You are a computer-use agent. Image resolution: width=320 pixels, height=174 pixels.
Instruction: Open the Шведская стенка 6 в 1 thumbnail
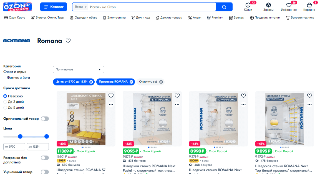[x=86, y=119]
